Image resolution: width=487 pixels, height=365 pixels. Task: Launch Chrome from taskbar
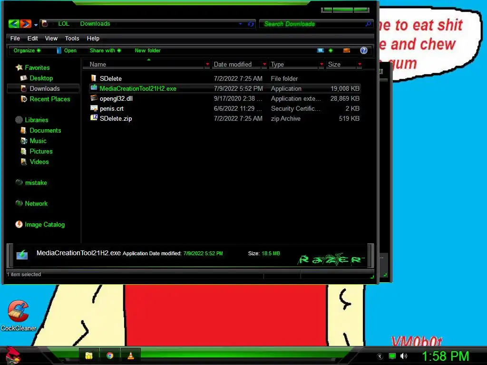110,355
